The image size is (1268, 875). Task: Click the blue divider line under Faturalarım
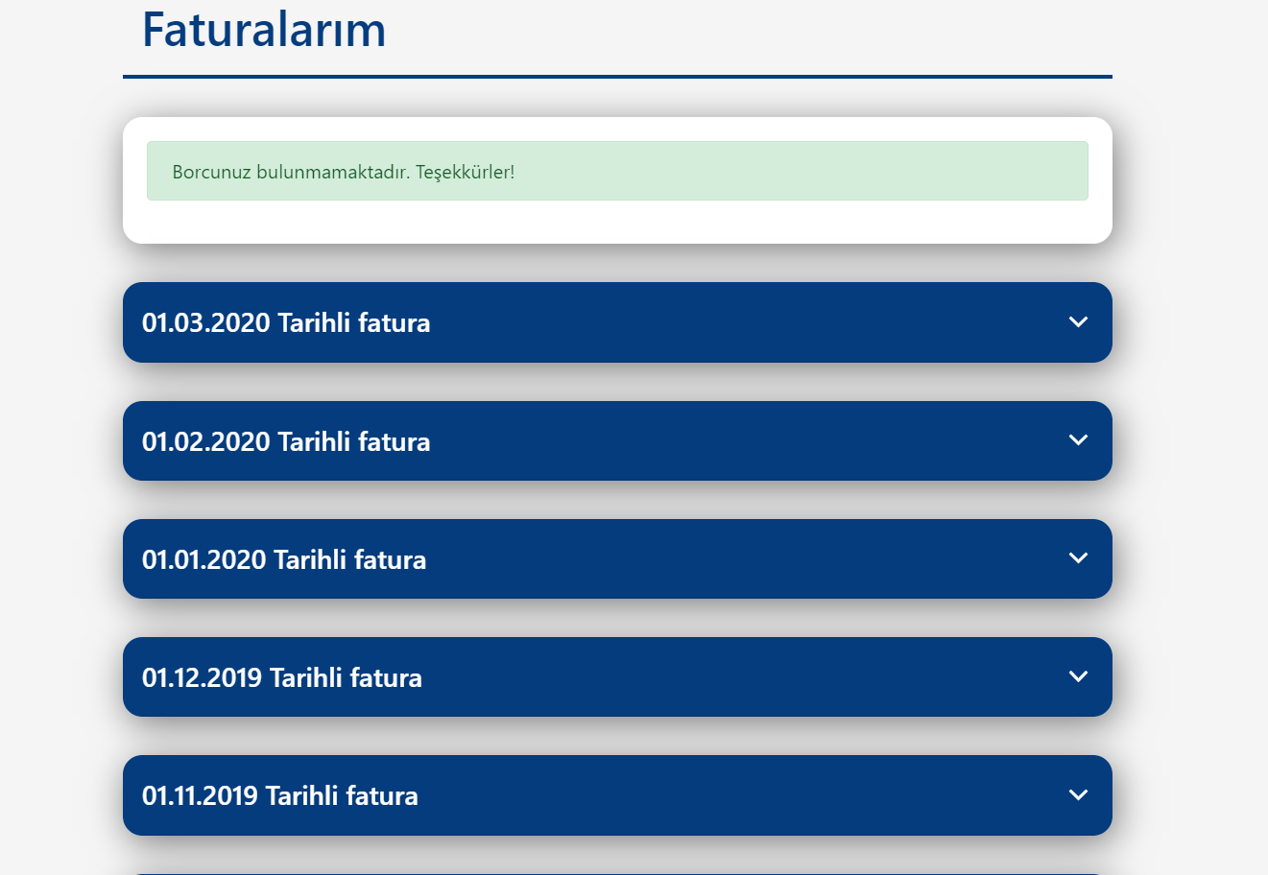tap(617, 77)
